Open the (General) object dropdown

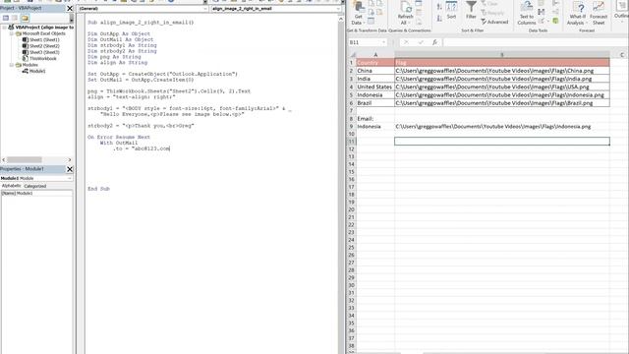point(143,9)
